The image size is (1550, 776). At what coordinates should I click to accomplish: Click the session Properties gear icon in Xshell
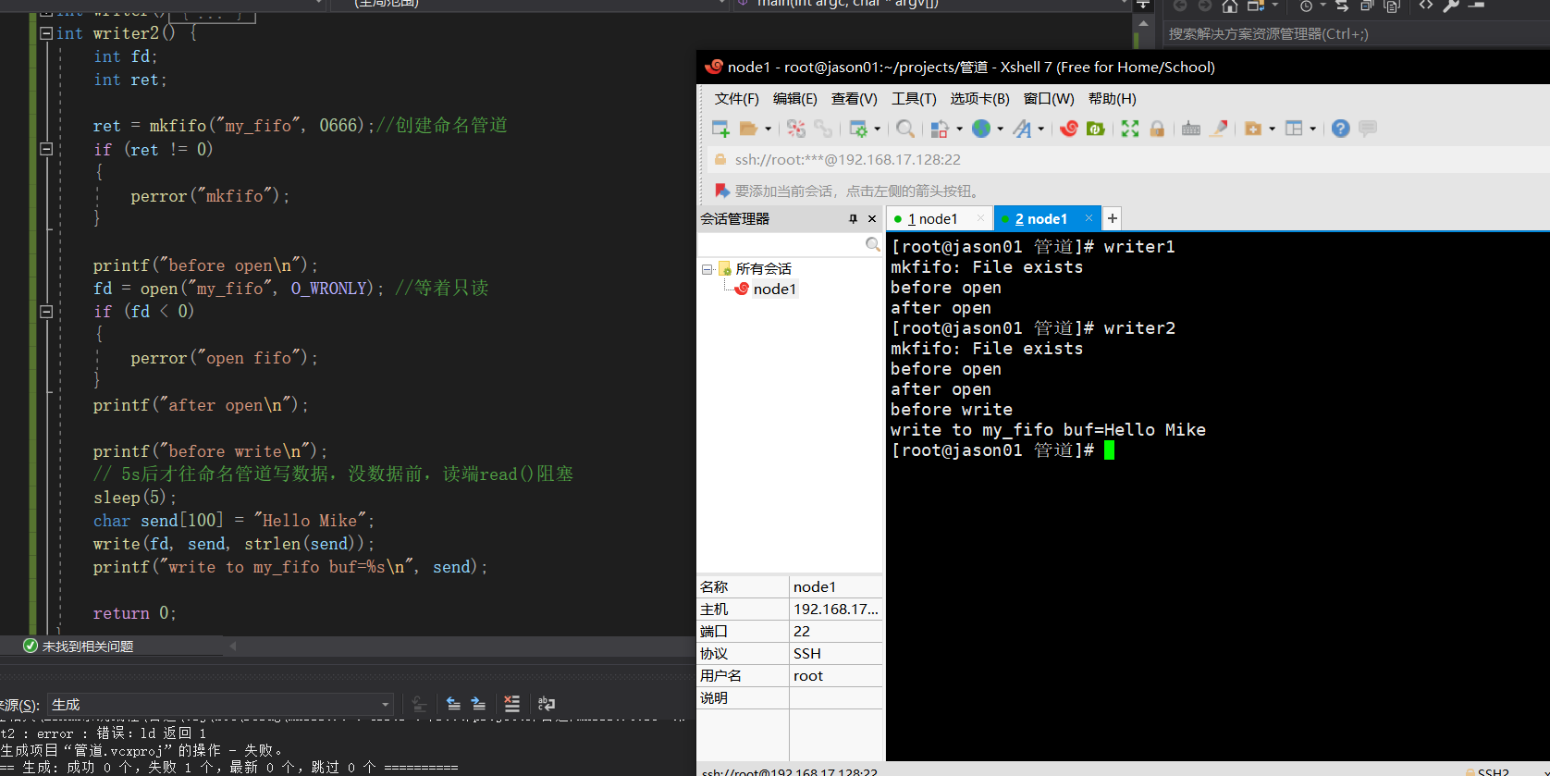click(x=858, y=129)
